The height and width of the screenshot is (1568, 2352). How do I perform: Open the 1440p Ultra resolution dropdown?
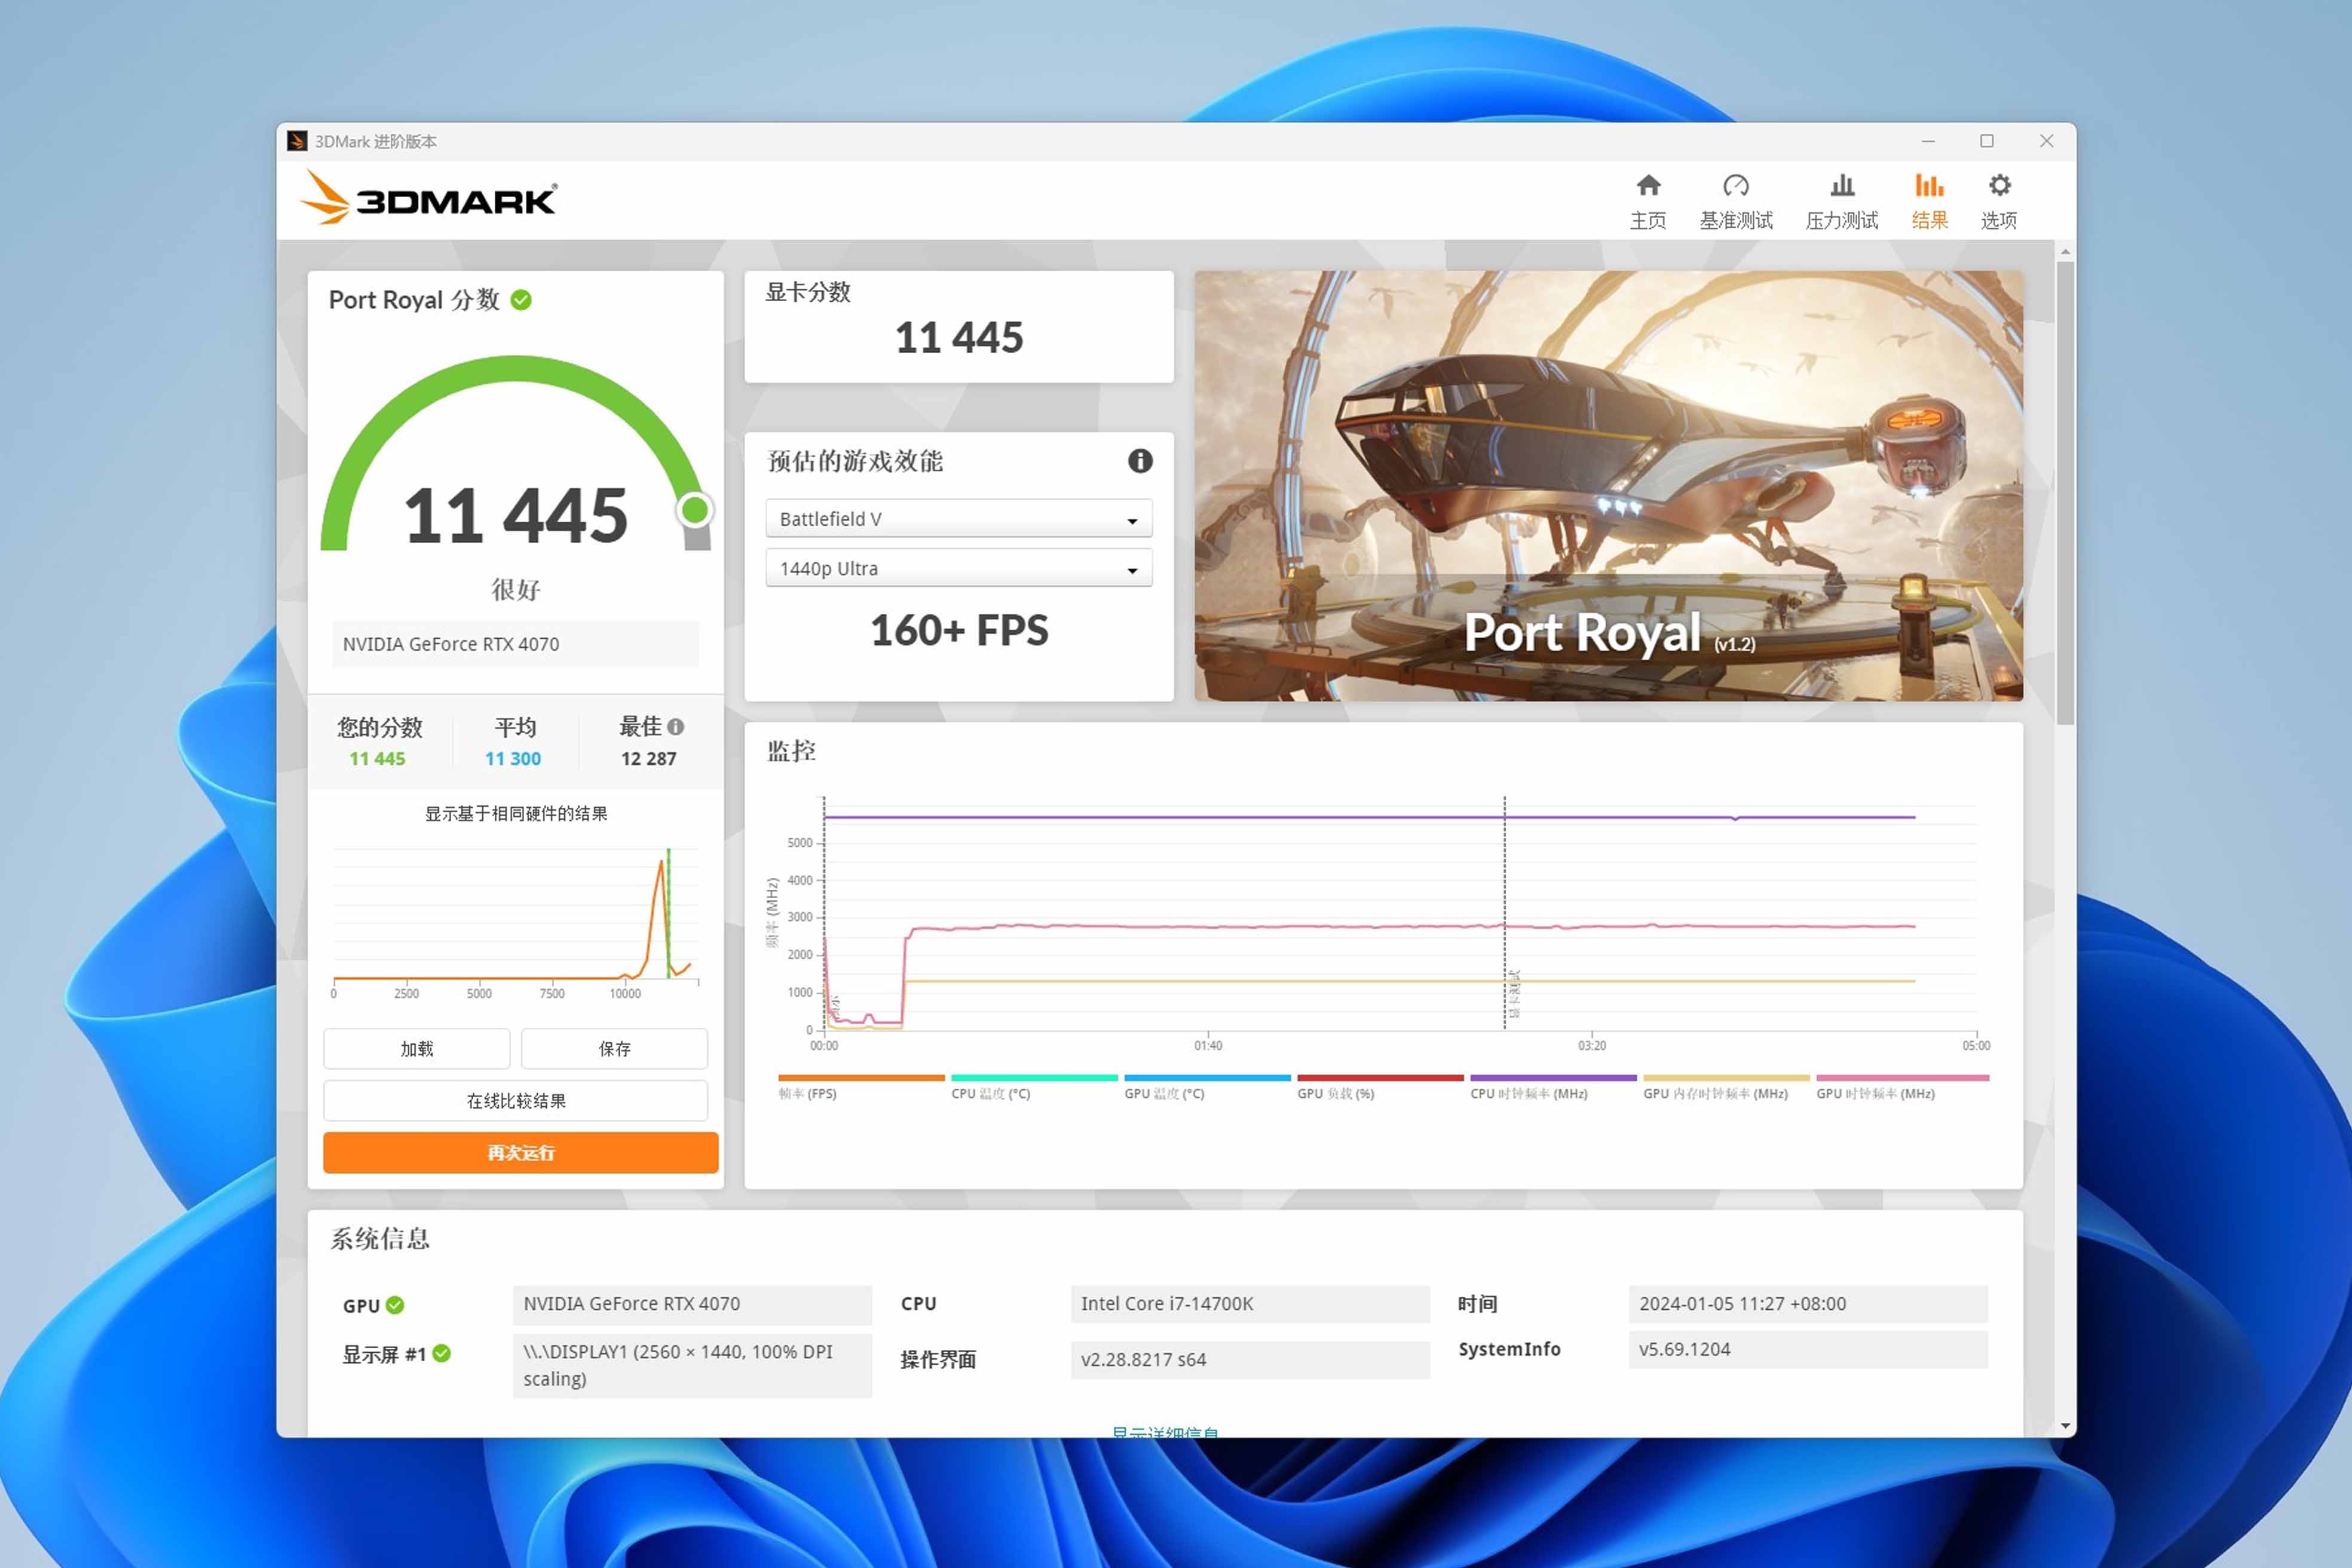[x=959, y=568]
